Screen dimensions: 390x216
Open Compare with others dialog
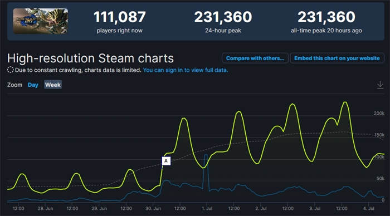pos(255,58)
